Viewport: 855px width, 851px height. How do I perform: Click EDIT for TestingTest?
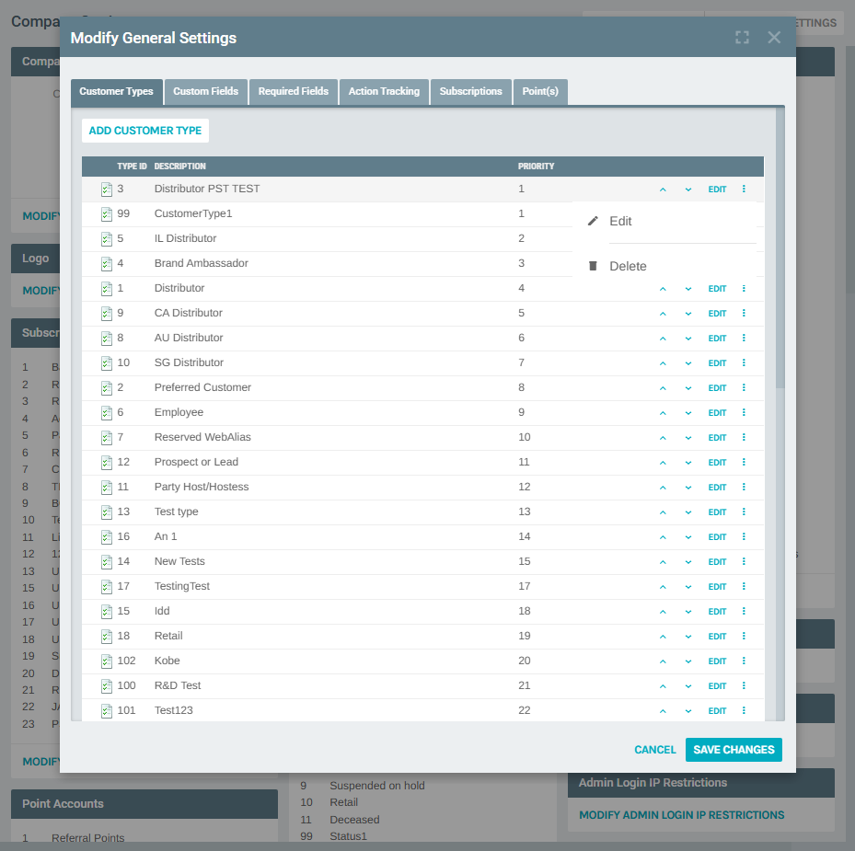tap(717, 587)
